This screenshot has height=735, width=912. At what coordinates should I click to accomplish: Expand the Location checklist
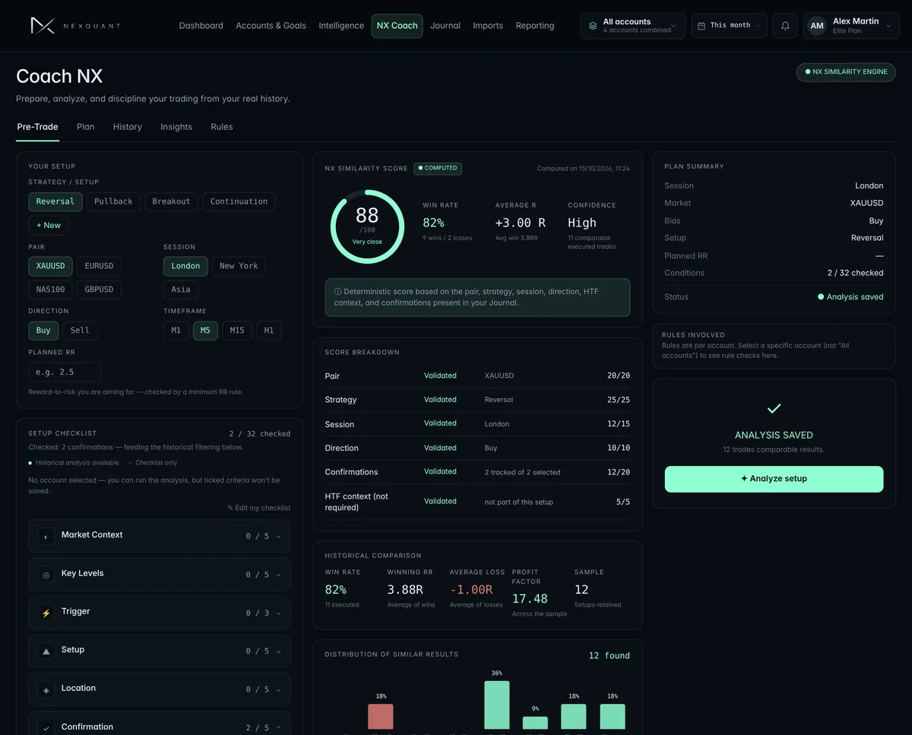click(160, 689)
